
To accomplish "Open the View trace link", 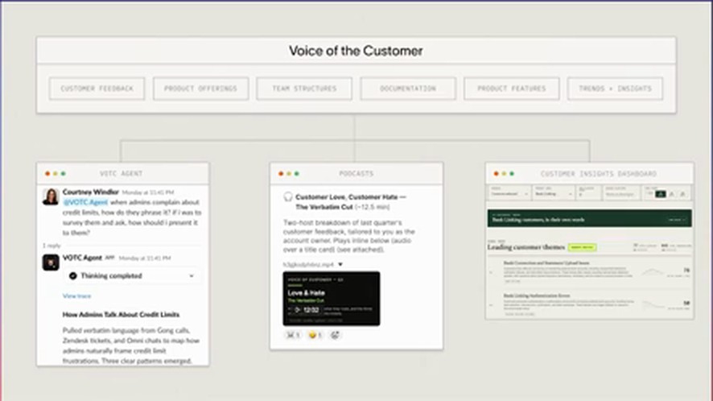I will click(x=76, y=296).
